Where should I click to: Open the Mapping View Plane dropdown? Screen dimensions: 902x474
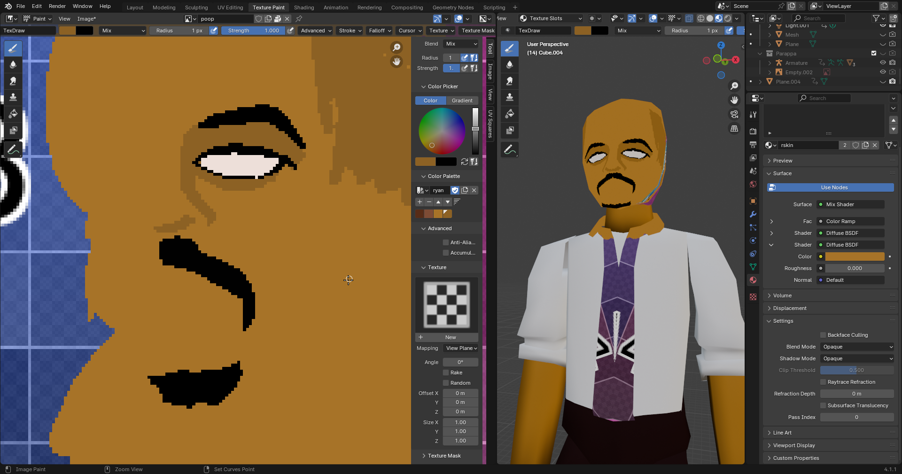[x=461, y=348]
